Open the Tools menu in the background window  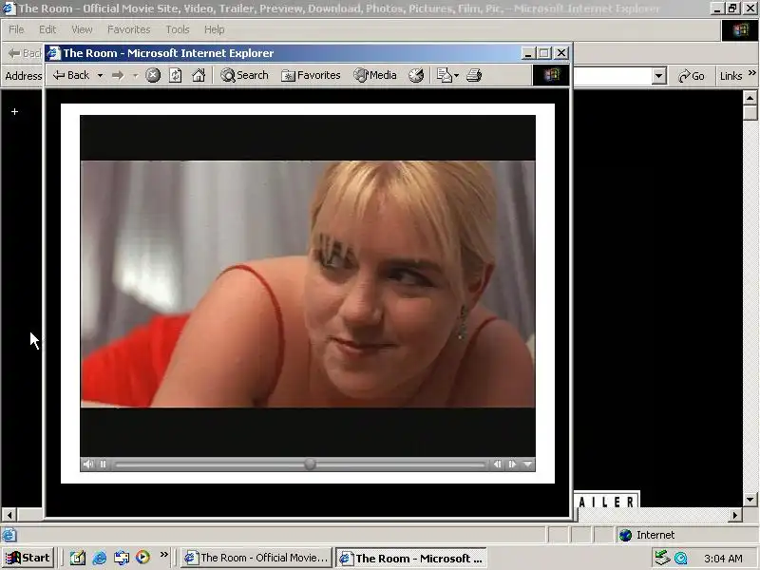coord(178,29)
